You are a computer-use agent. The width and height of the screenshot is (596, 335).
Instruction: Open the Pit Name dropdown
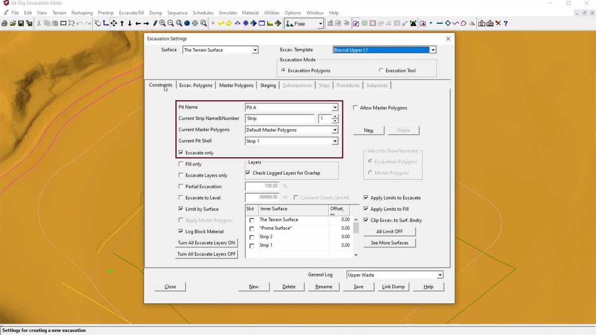coord(335,107)
